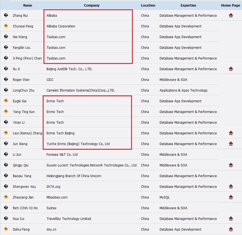Open Zhaoyang Jian's home page icon

231,197
